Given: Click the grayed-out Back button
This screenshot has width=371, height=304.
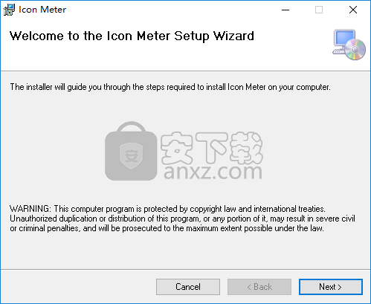Looking at the screenshot, I should [259, 287].
